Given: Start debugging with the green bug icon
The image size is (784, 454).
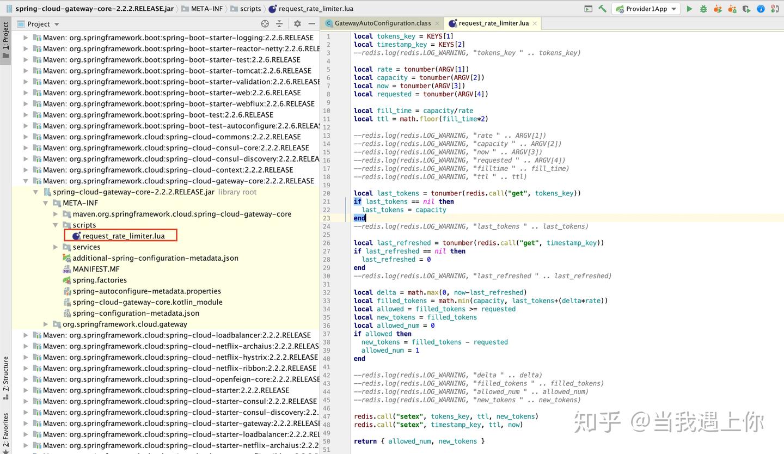Looking at the screenshot, I should click(703, 9).
